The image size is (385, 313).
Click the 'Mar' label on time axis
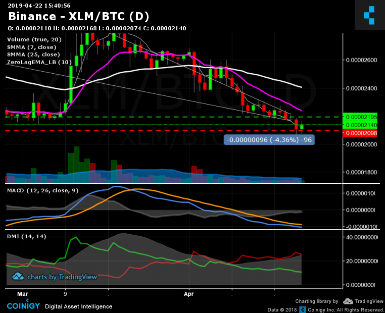pyautogui.click(x=23, y=294)
